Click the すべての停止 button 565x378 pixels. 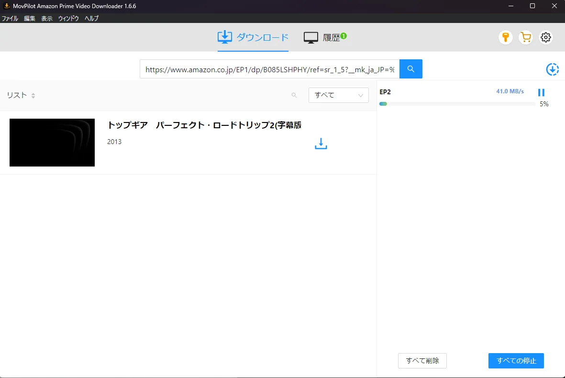tap(516, 361)
